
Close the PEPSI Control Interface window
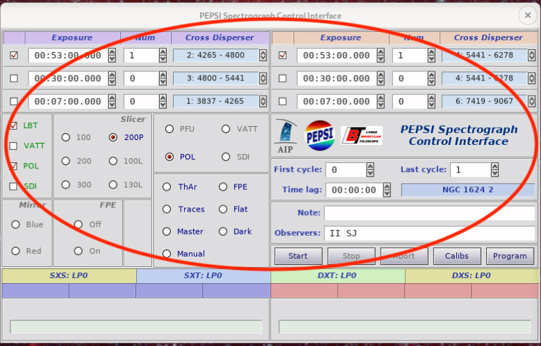pyautogui.click(x=528, y=15)
